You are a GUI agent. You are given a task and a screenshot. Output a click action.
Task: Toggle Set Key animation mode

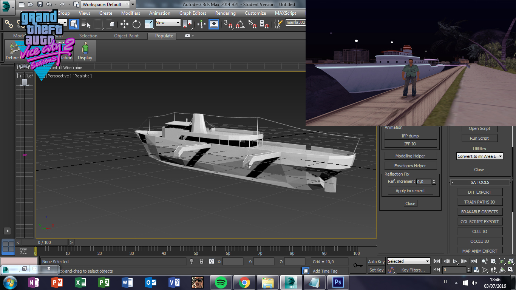click(x=376, y=270)
